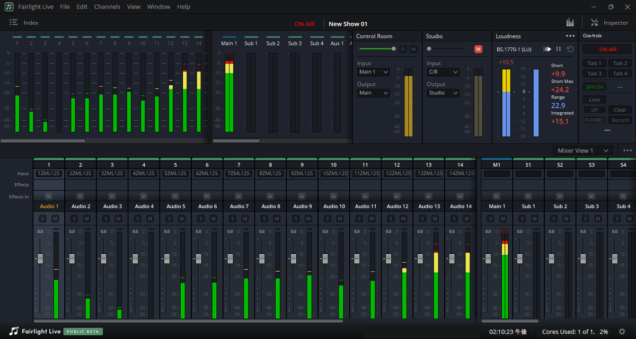Click the Record button
636x339 pixels.
[620, 120]
